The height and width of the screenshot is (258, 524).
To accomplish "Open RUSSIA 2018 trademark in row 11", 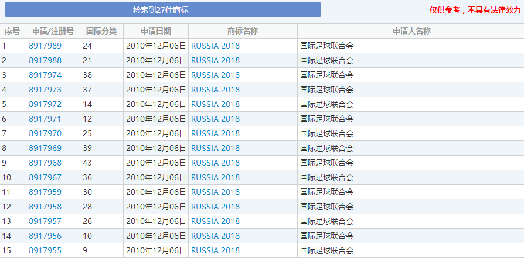I will [216, 192].
